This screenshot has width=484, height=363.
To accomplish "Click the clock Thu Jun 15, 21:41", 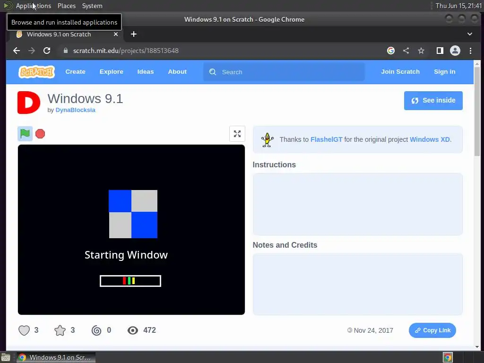I will coord(458,6).
